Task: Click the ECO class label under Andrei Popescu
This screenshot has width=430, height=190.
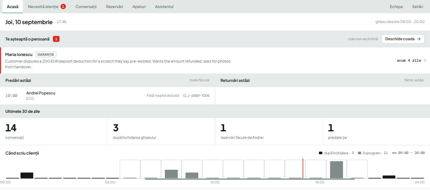Action: [x=30, y=99]
